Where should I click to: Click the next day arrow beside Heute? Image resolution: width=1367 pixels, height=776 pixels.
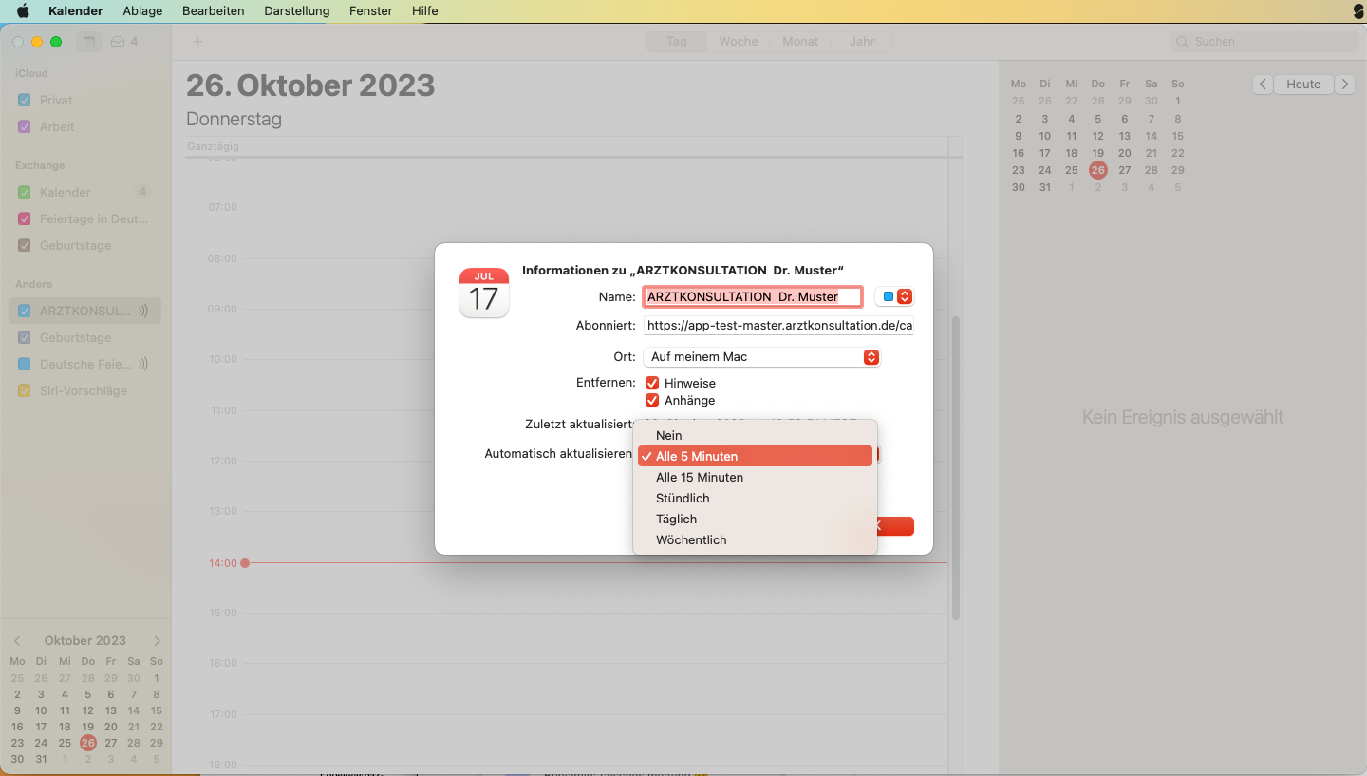tap(1344, 84)
